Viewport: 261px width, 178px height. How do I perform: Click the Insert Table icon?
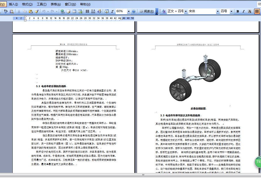[x=74, y=11]
